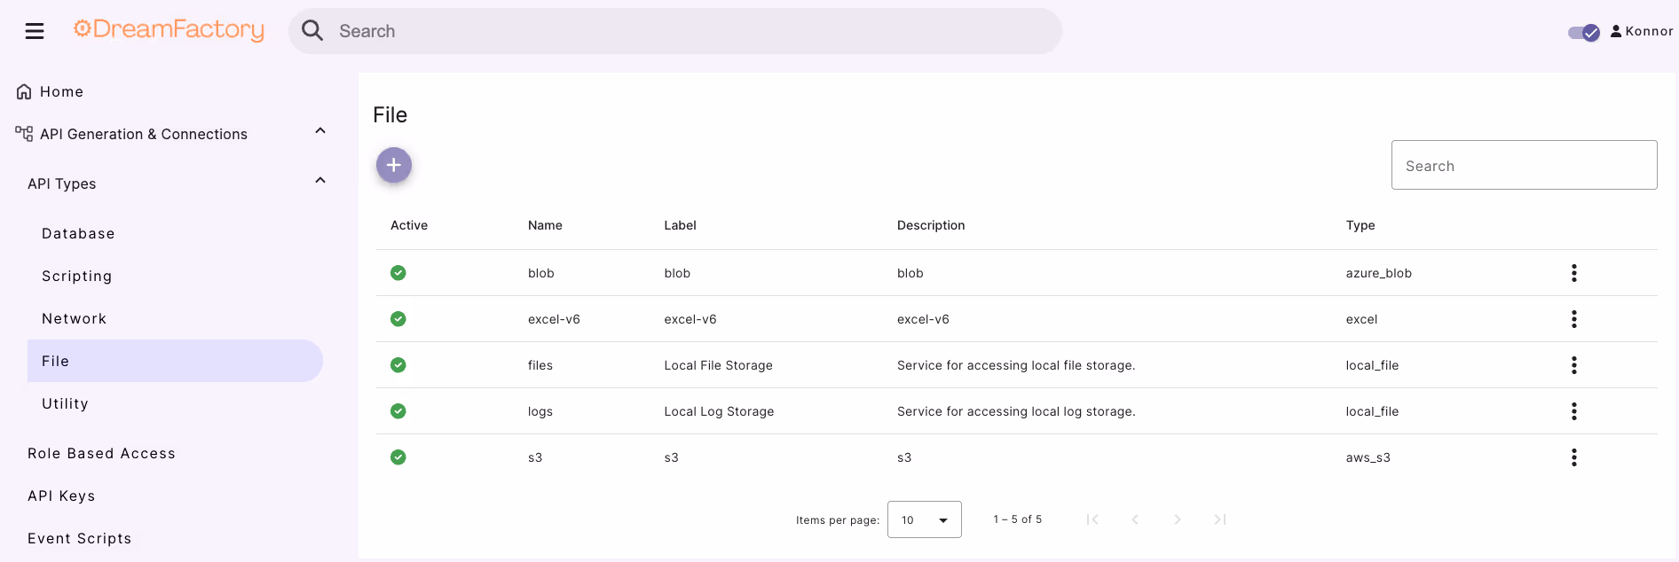Click the 'excel-v6' name cell
The image size is (1679, 562).
pyautogui.click(x=554, y=319)
